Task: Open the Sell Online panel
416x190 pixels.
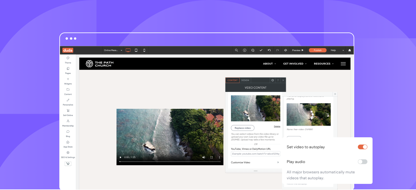Action: [x=68, y=112]
